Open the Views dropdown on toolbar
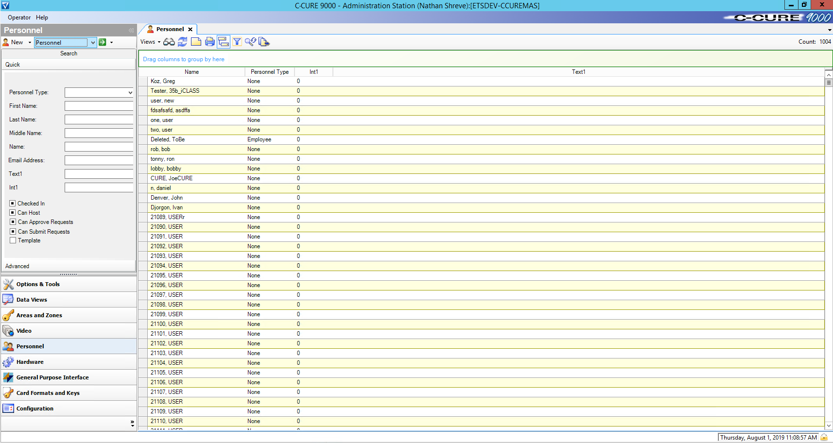The width and height of the screenshot is (833, 443). (149, 42)
